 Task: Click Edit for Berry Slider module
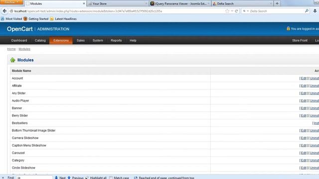pos(304,116)
